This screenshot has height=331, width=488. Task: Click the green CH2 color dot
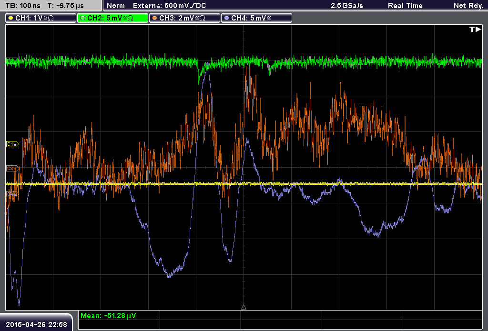(83, 18)
